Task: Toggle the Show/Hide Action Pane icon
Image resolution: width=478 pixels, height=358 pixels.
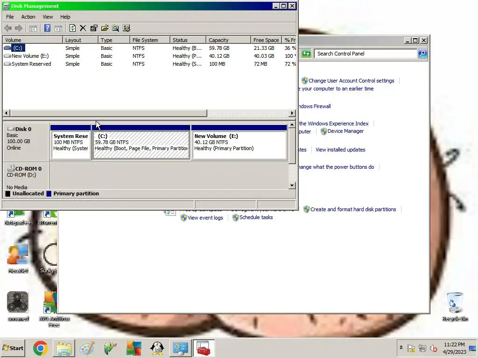Action: pyautogui.click(x=58, y=28)
